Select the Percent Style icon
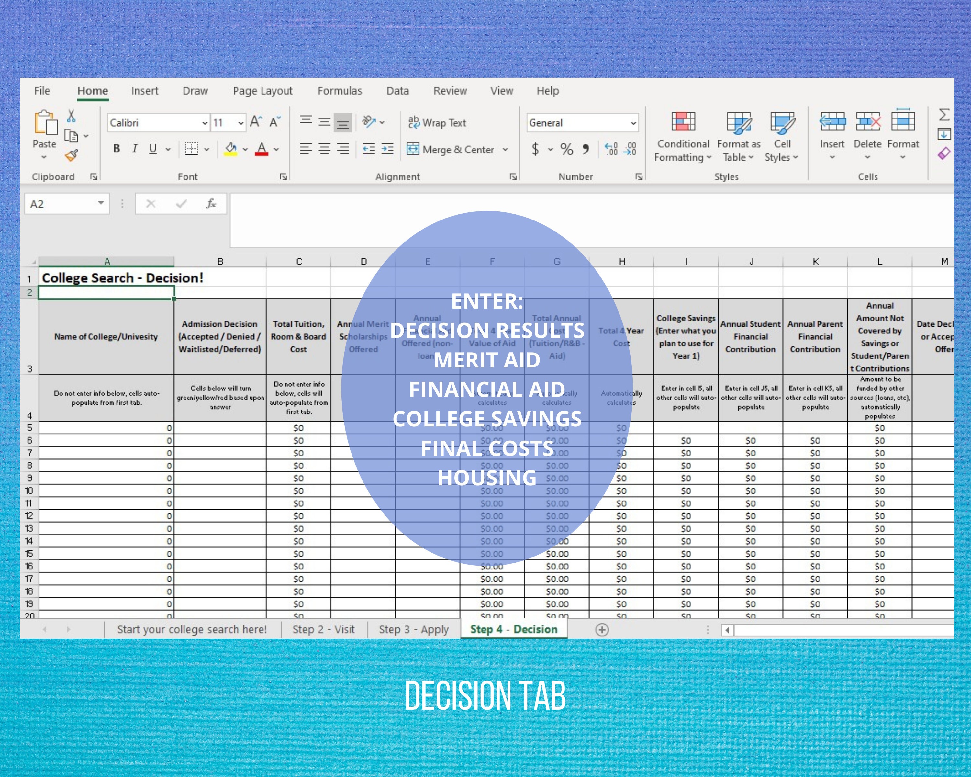The height and width of the screenshot is (777, 971). (566, 149)
